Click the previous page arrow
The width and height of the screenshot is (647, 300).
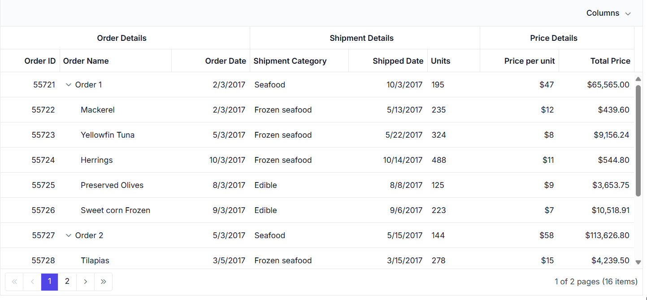[x=32, y=282]
